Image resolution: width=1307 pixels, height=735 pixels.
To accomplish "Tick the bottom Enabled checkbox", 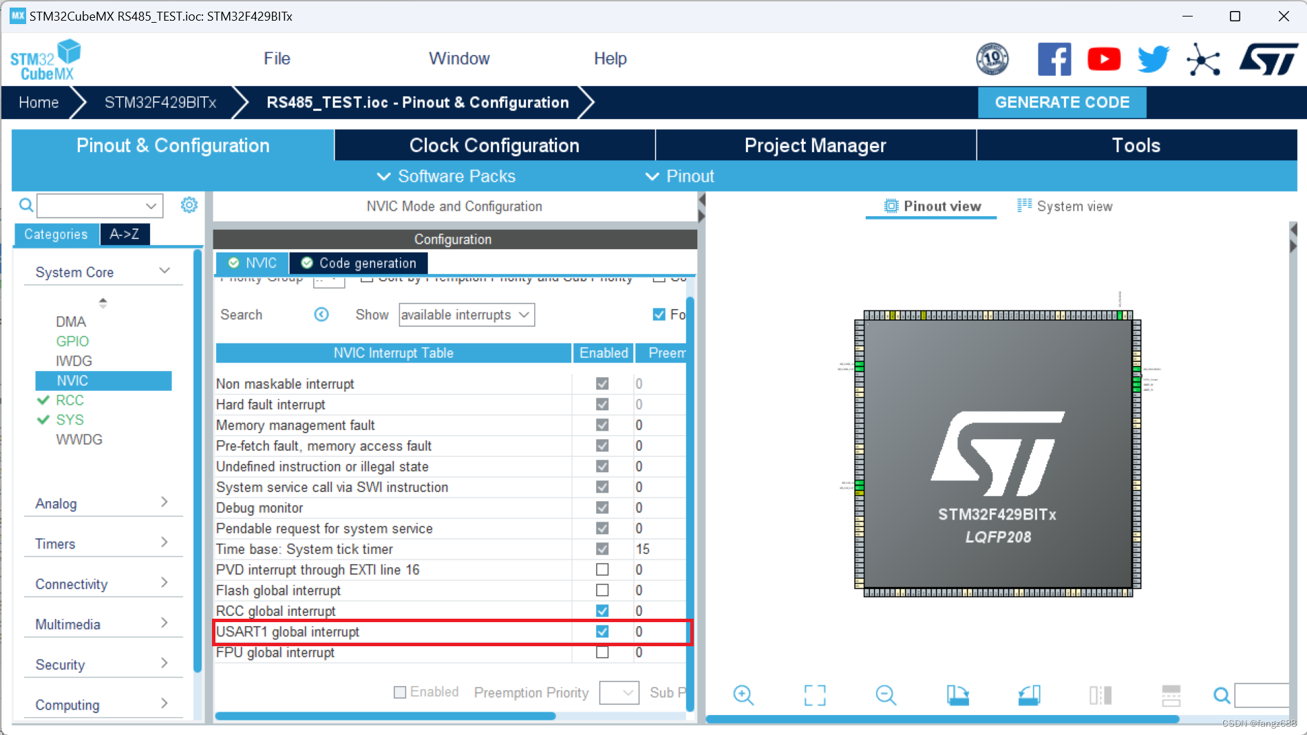I will pyautogui.click(x=400, y=692).
